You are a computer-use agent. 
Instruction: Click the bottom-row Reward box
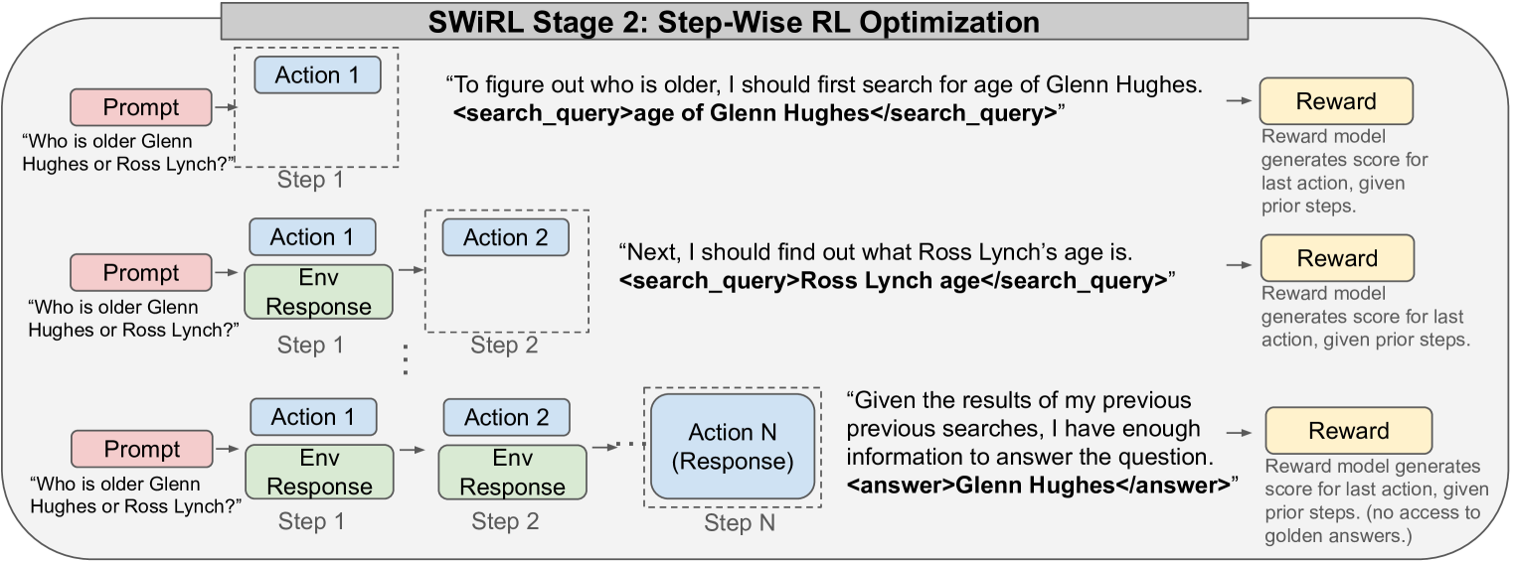1348,431
